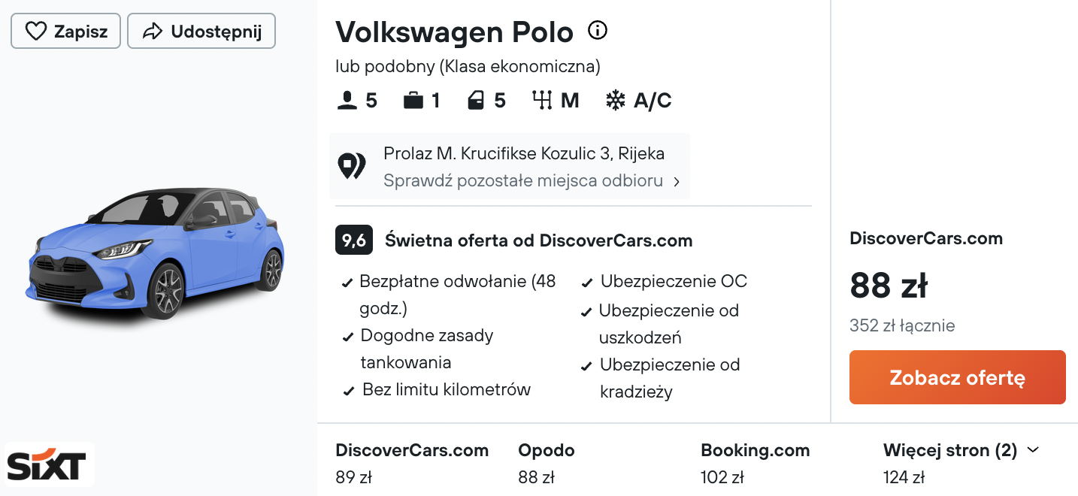Click the suitcase luggage icon
This screenshot has height=496, width=1078.
coord(413,101)
